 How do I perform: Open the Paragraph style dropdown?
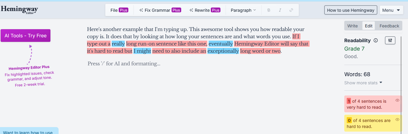click(x=243, y=10)
